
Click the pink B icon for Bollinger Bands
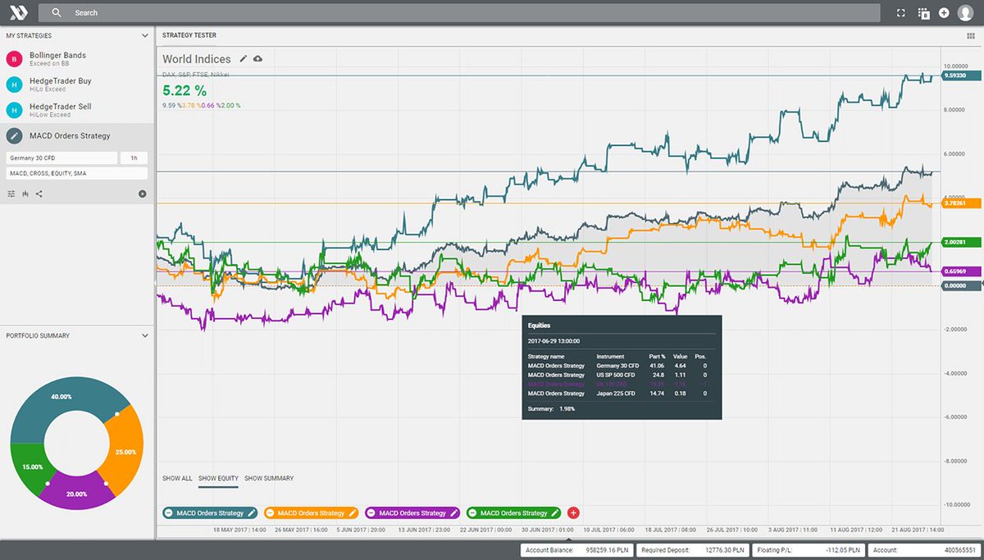[x=15, y=59]
